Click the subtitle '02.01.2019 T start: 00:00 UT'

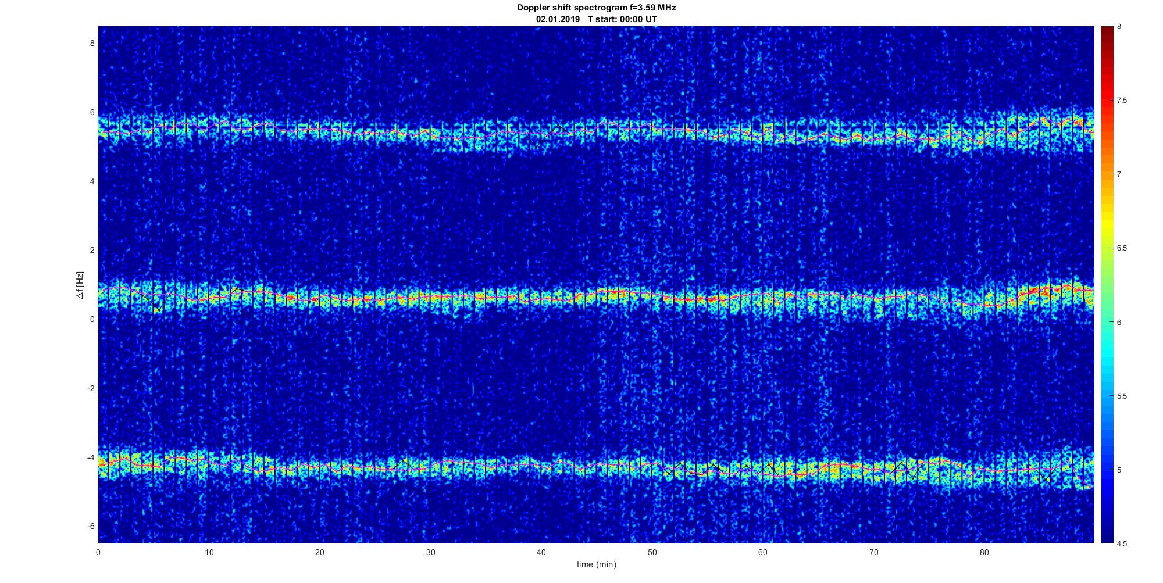(596, 19)
